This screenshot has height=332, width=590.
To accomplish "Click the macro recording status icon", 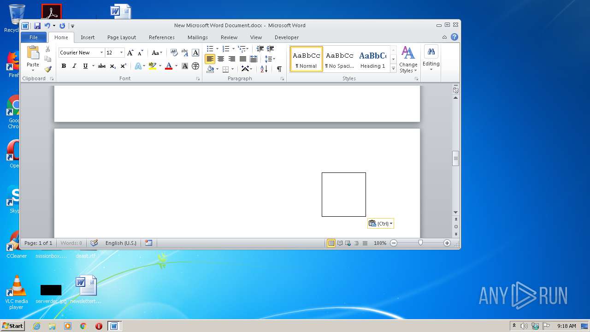I will [x=148, y=243].
